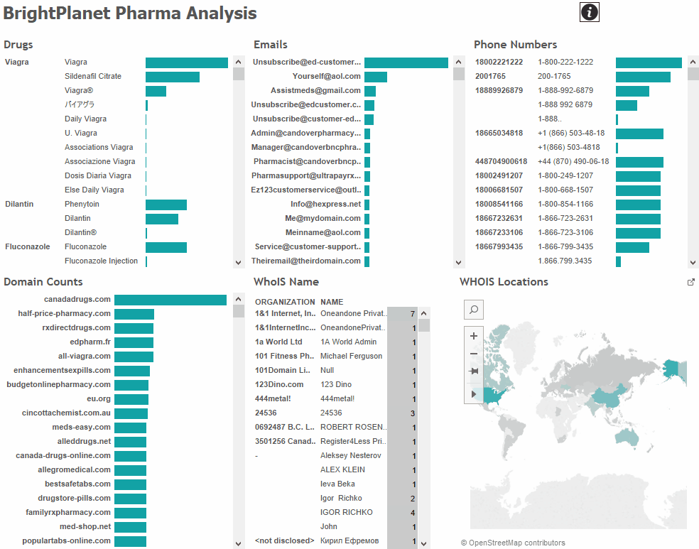699x549 pixels.
Task: Expand the map tools flyout arrow
Action: coord(474,393)
